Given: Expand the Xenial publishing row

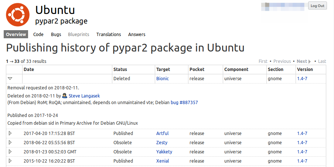Looking at the screenshot, I should point(10,161).
